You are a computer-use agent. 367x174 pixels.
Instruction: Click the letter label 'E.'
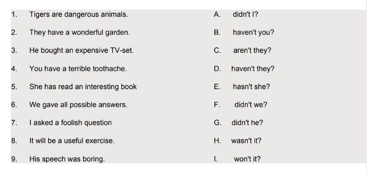coord(217,87)
